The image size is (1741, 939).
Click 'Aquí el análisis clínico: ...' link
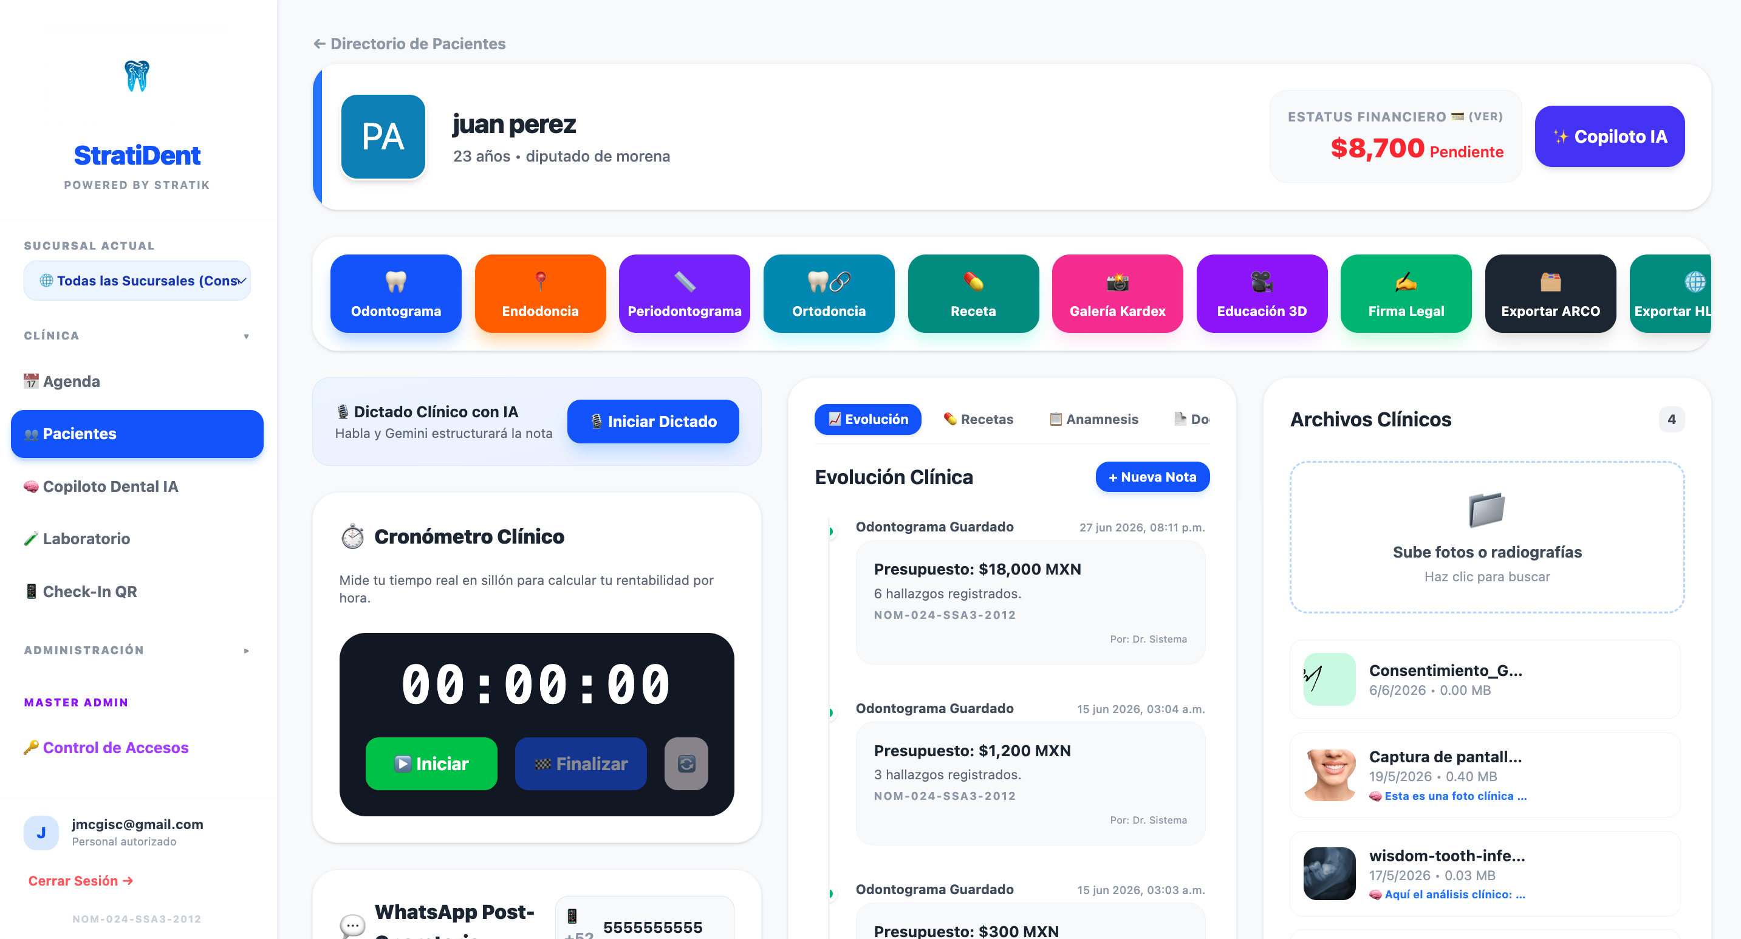[x=1447, y=893]
